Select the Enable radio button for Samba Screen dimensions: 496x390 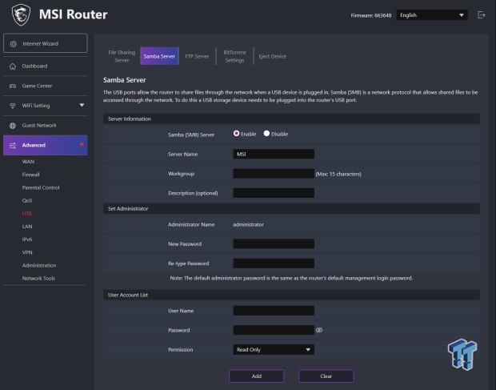point(236,133)
